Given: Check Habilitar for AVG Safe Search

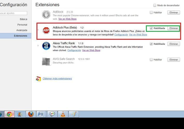Looking at the screenshot, I should pos(151,60).
